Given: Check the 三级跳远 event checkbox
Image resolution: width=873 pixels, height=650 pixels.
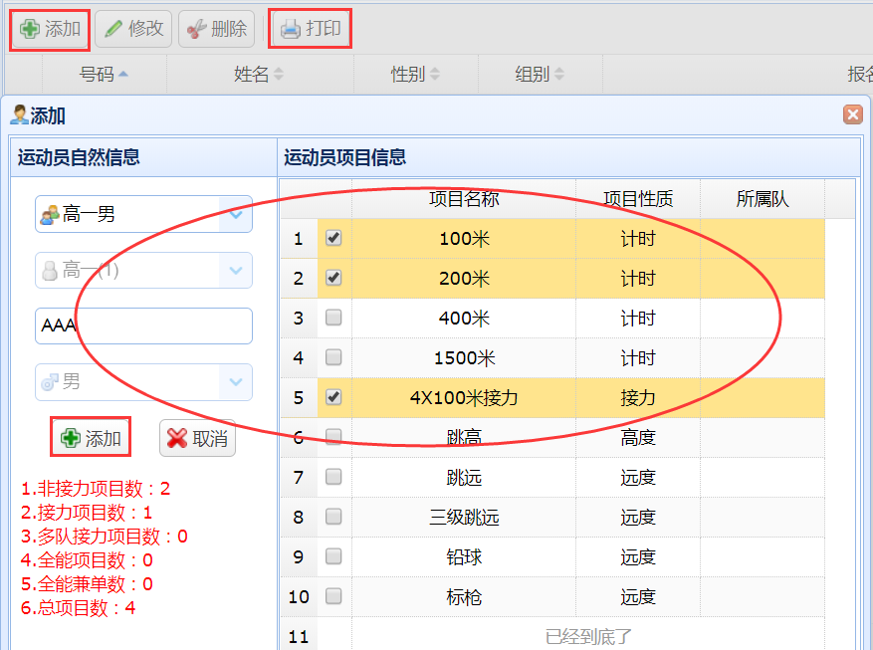Looking at the screenshot, I should [x=333, y=517].
